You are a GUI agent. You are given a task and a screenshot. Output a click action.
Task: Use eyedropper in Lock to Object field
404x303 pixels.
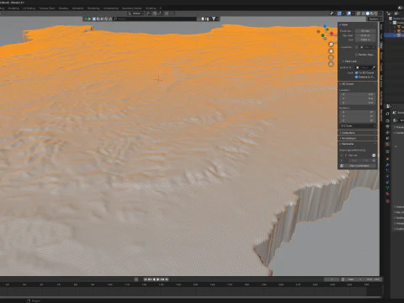pyautogui.click(x=374, y=67)
